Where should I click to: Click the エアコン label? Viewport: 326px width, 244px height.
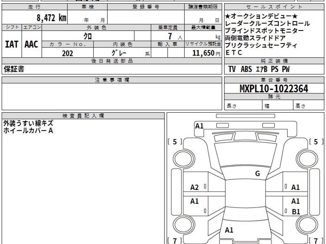click(x=32, y=27)
